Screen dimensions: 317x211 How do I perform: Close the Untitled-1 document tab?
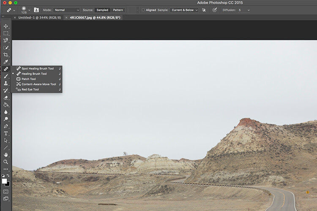15,18
